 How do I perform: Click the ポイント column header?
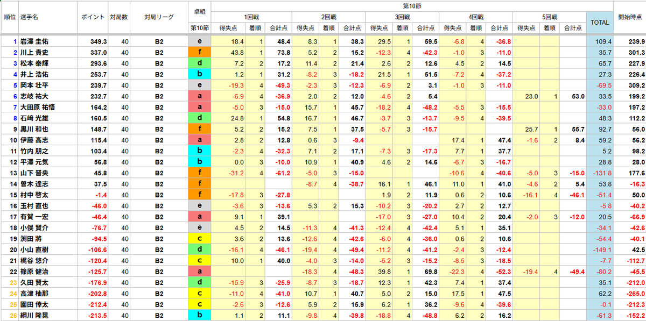click(93, 17)
